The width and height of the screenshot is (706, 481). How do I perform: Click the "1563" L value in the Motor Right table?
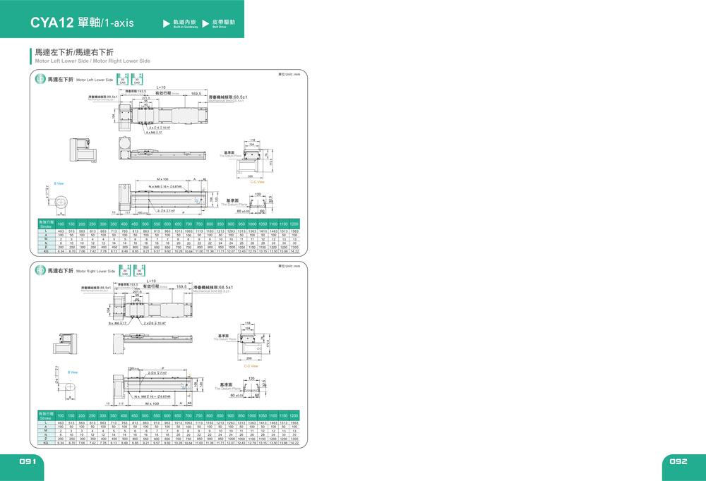294,423
